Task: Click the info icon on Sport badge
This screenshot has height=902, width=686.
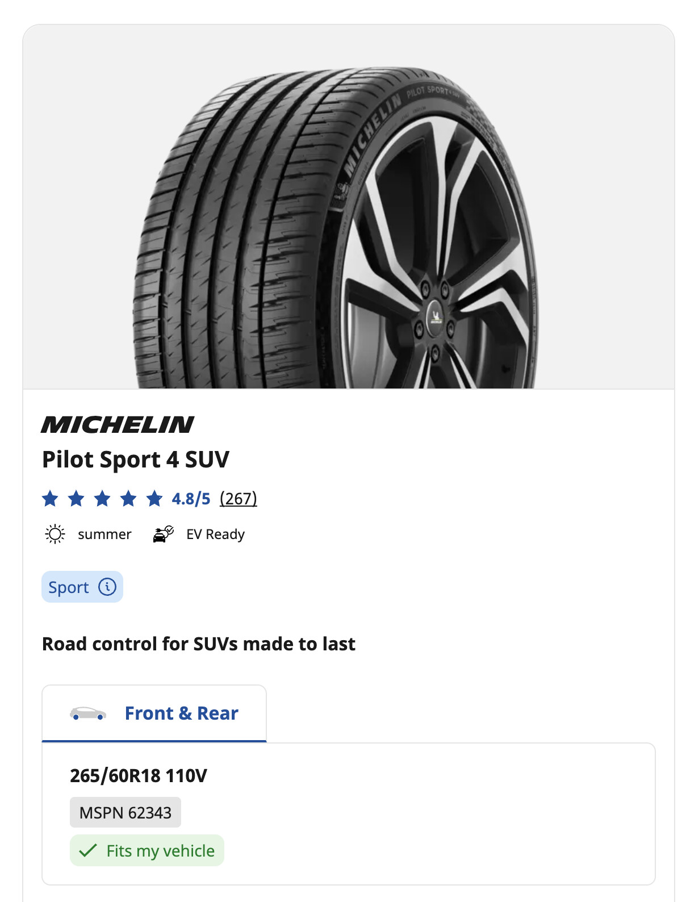Action: (107, 587)
